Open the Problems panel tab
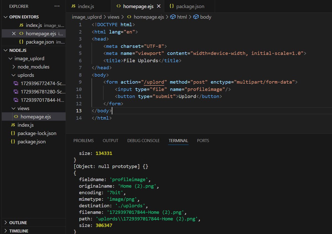Viewport: 332px width, 234px height. point(84,141)
